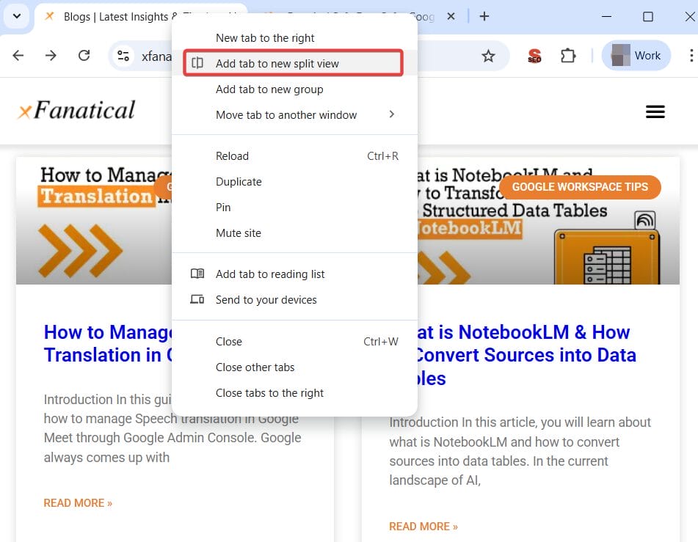Choose Duplicate from the tab menu
698x542 pixels.
point(238,181)
